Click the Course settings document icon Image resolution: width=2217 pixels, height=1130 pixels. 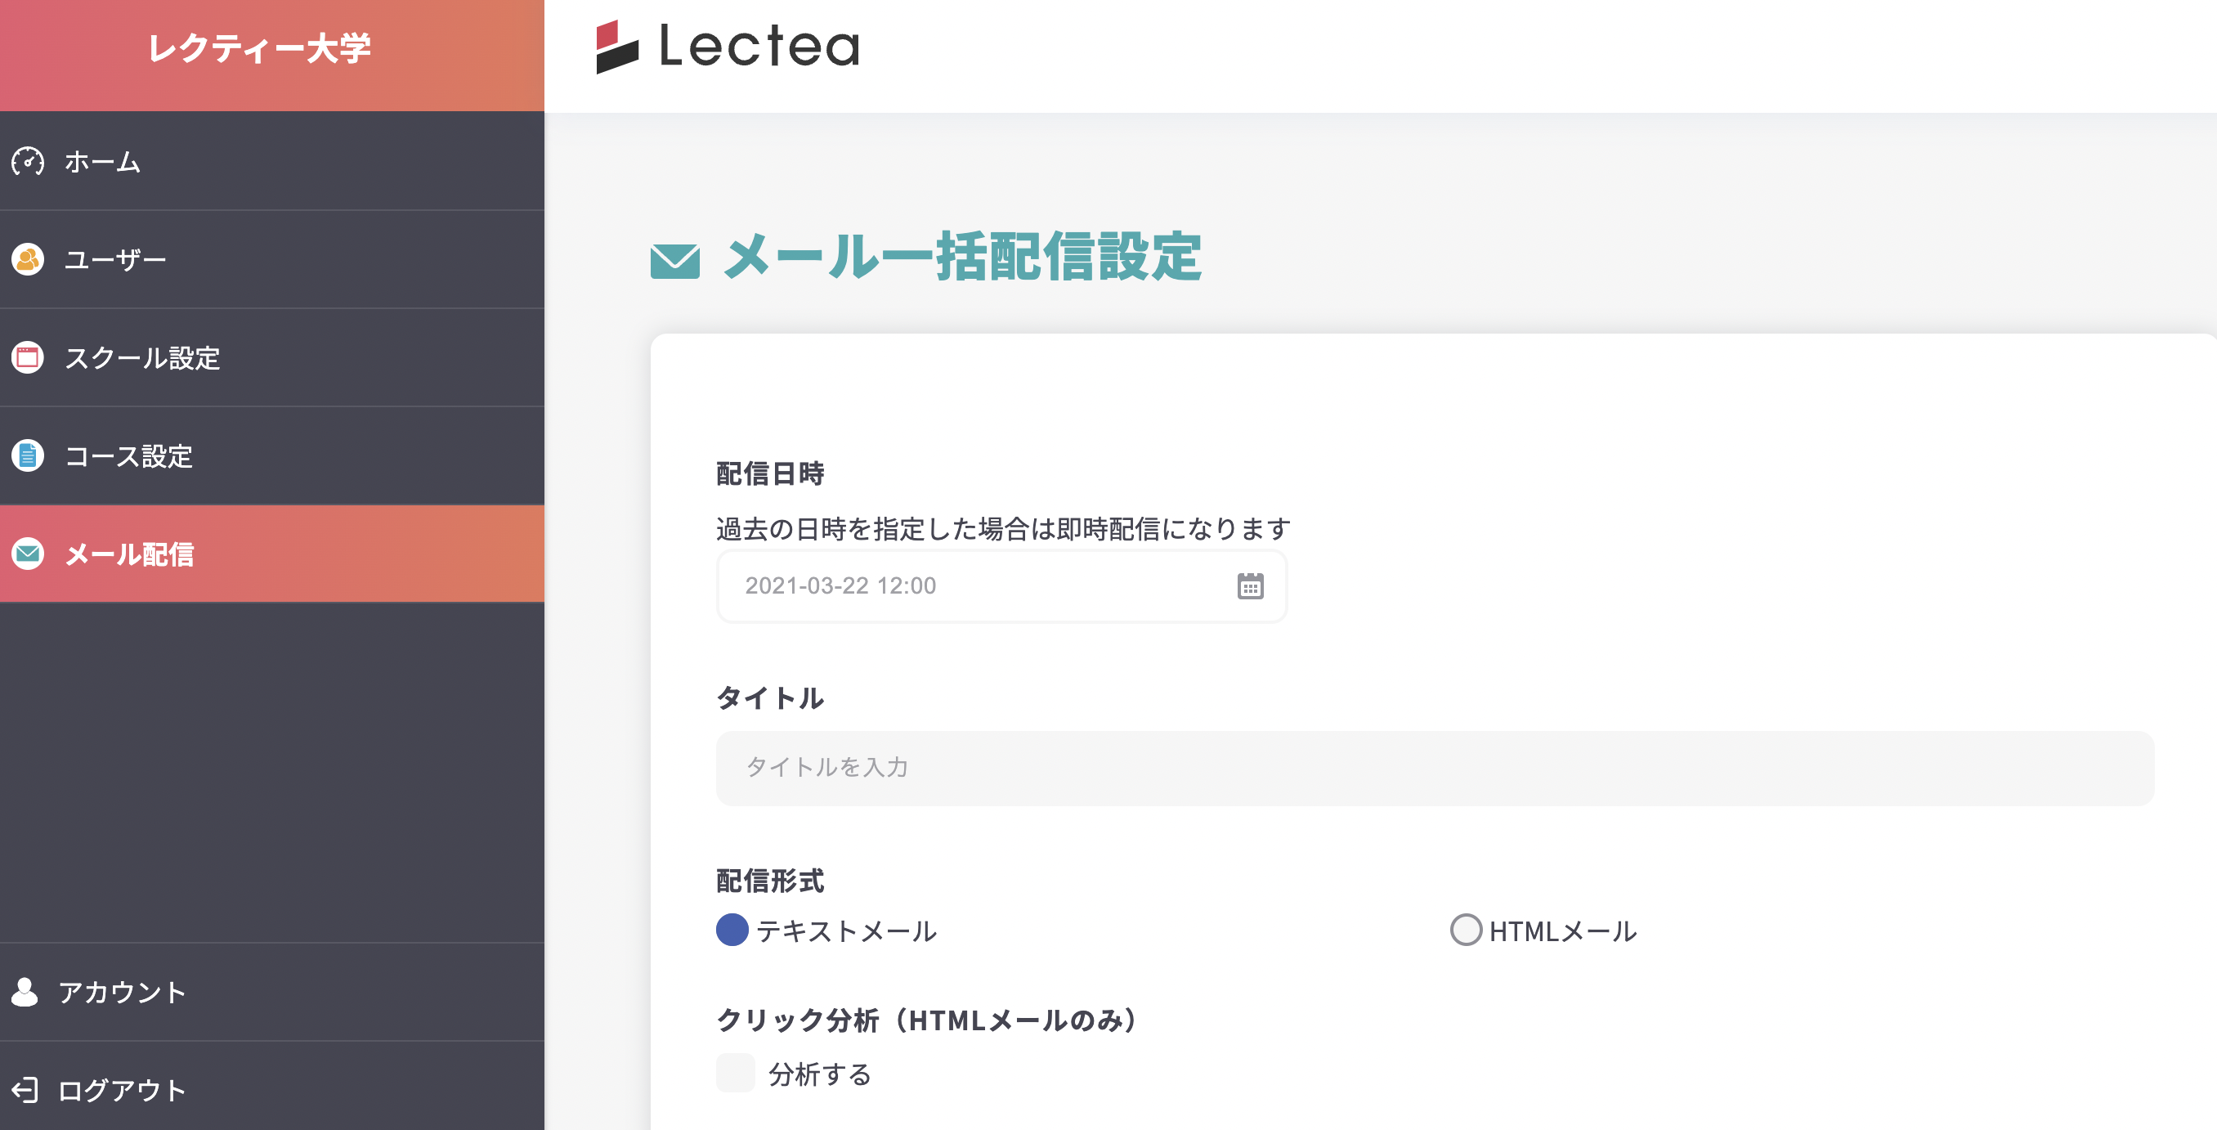[28, 455]
